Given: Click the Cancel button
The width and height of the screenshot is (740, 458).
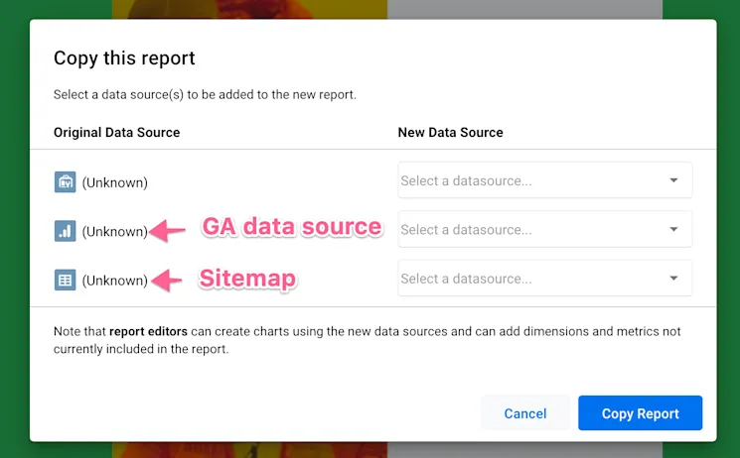Looking at the screenshot, I should point(525,413).
